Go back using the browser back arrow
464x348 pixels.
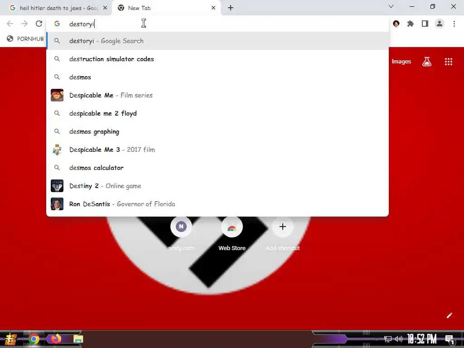pyautogui.click(x=10, y=24)
